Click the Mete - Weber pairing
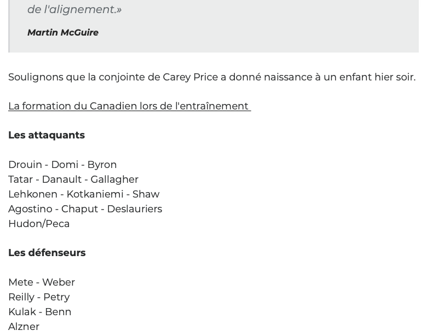 tap(42, 282)
